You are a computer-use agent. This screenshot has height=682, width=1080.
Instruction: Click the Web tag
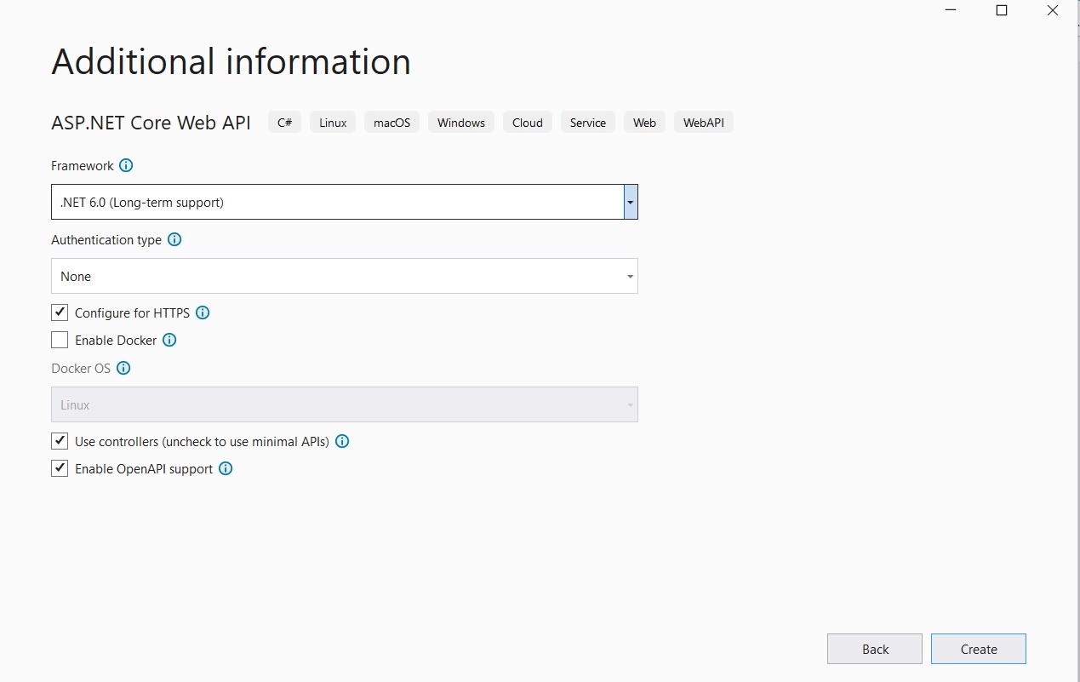tap(644, 123)
